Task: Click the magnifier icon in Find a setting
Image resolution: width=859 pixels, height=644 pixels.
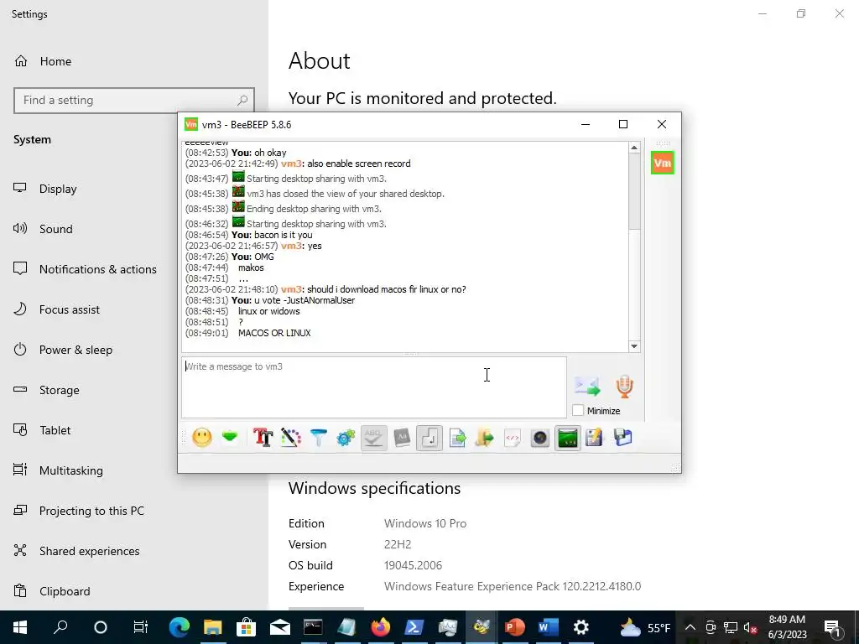Action: 242,101
